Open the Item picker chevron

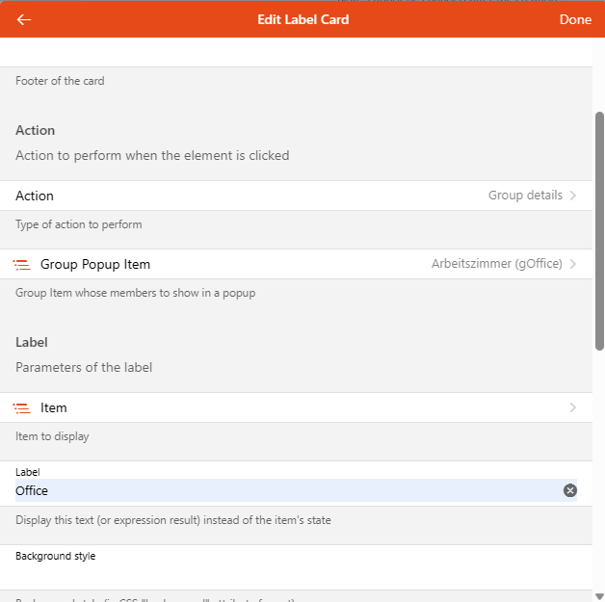[573, 407]
